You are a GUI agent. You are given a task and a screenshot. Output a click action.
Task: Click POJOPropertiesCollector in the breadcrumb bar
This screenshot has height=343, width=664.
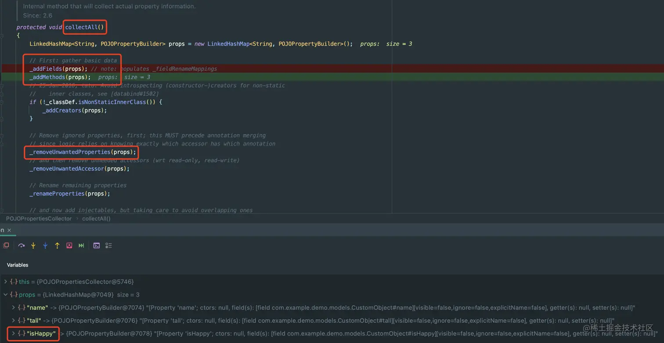(39, 218)
